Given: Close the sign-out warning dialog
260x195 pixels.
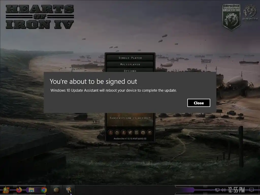Looking at the screenshot, I should click(x=199, y=103).
